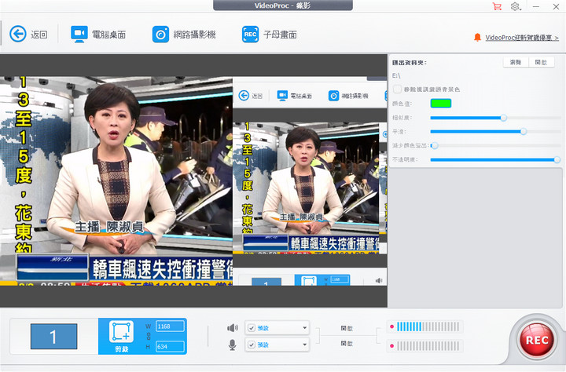Click the back arrow icon (返回)
The image size is (566, 372).
click(x=18, y=34)
